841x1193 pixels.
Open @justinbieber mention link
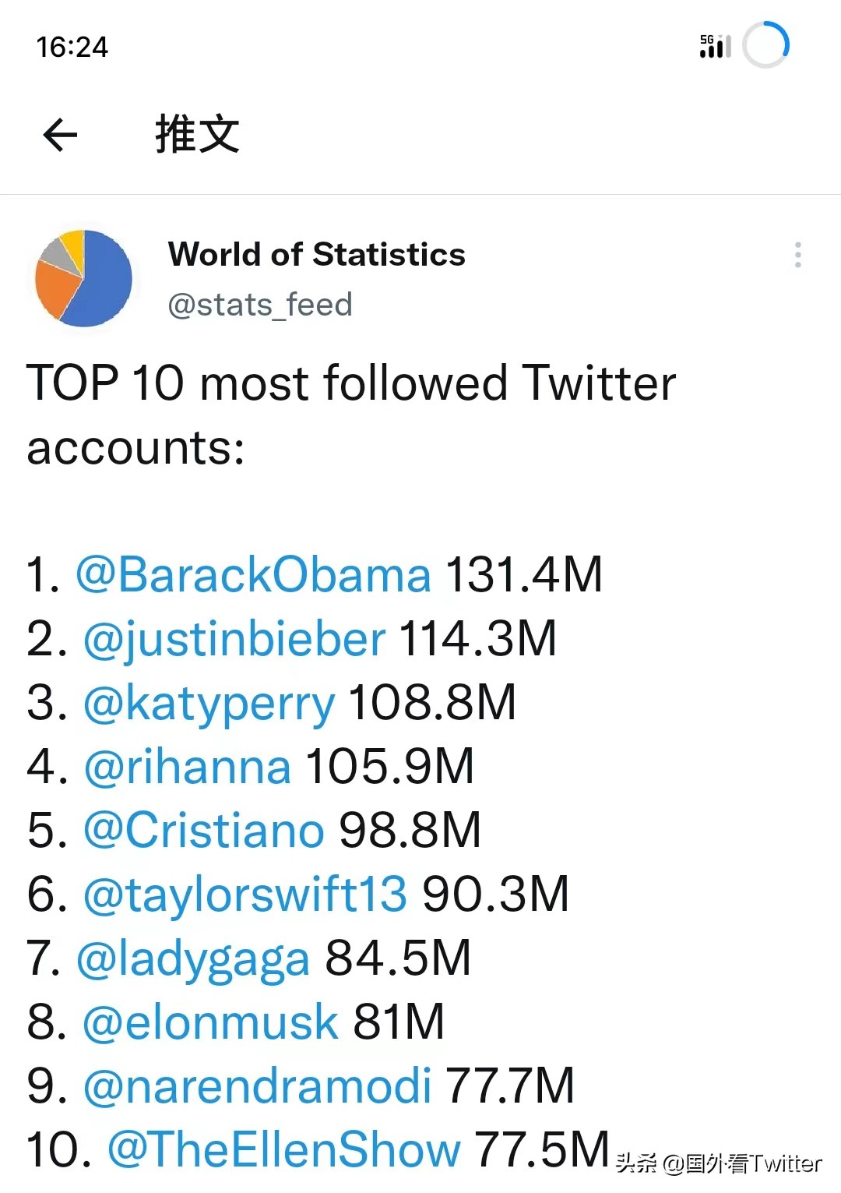(234, 641)
